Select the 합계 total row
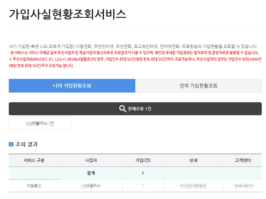 tap(91, 173)
